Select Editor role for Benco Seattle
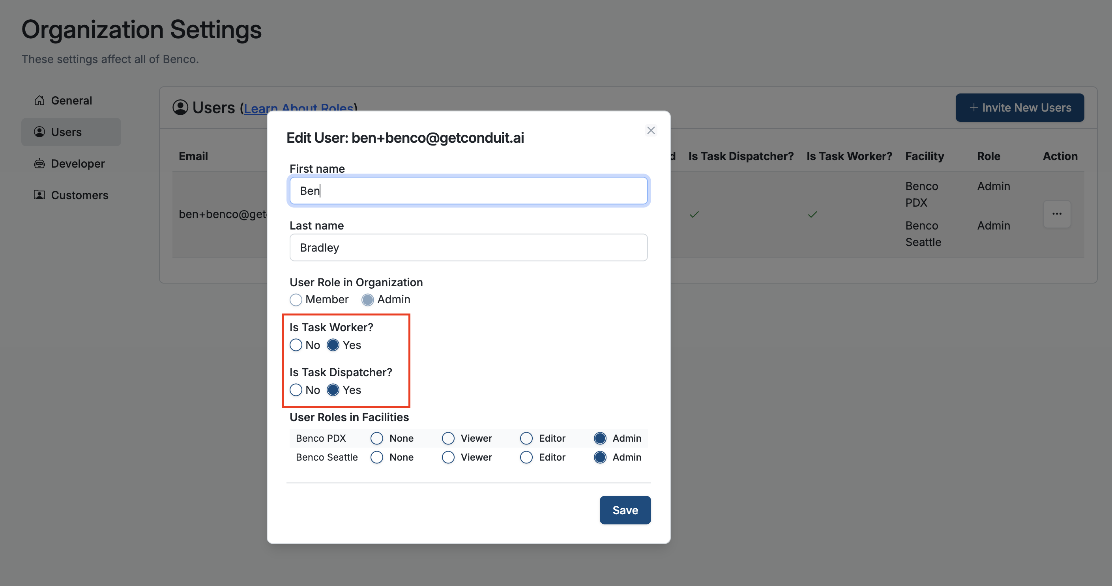Viewport: 1112px width, 586px height. (x=526, y=457)
